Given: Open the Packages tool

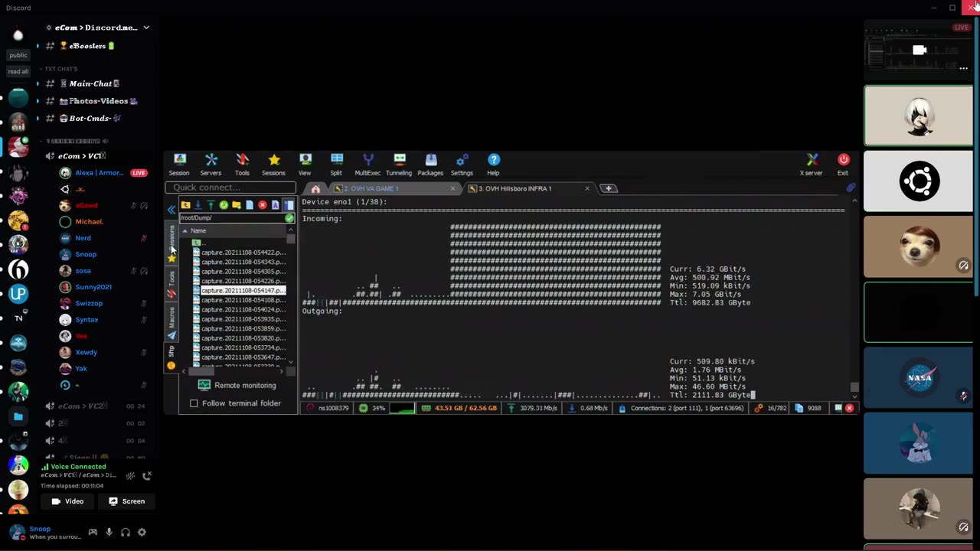Looking at the screenshot, I should coord(430,164).
